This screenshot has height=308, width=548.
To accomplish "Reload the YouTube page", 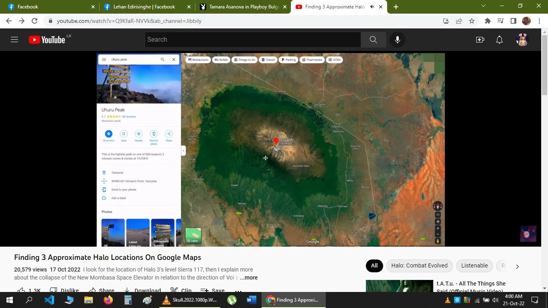I will click(35, 21).
